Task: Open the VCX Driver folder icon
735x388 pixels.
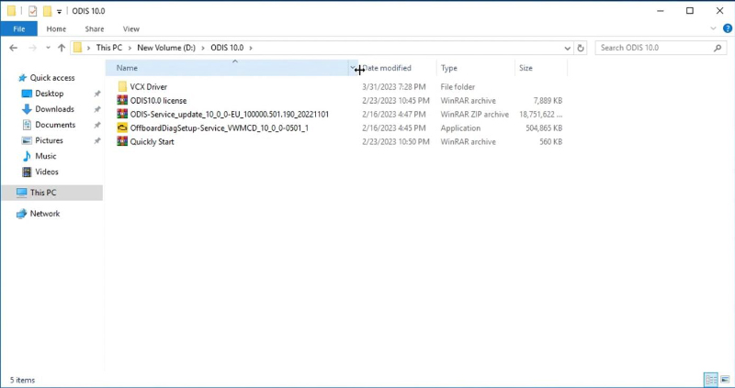Action: click(122, 86)
